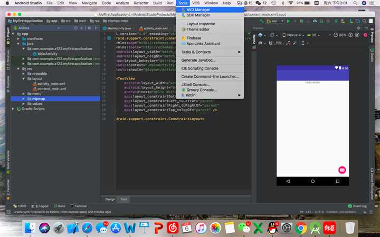Open project panel settings gear

tap(89, 28)
